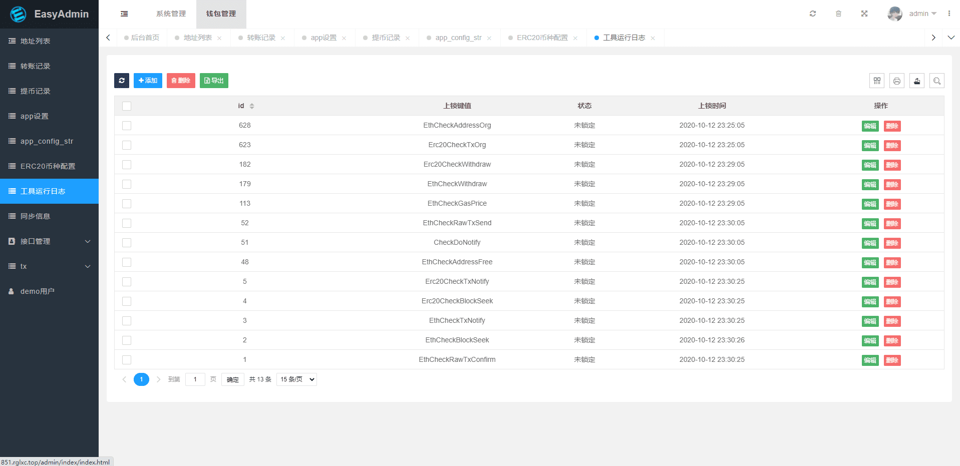This screenshot has height=466, width=960.
Task: Open the column filter grid icon
Action: 877,81
